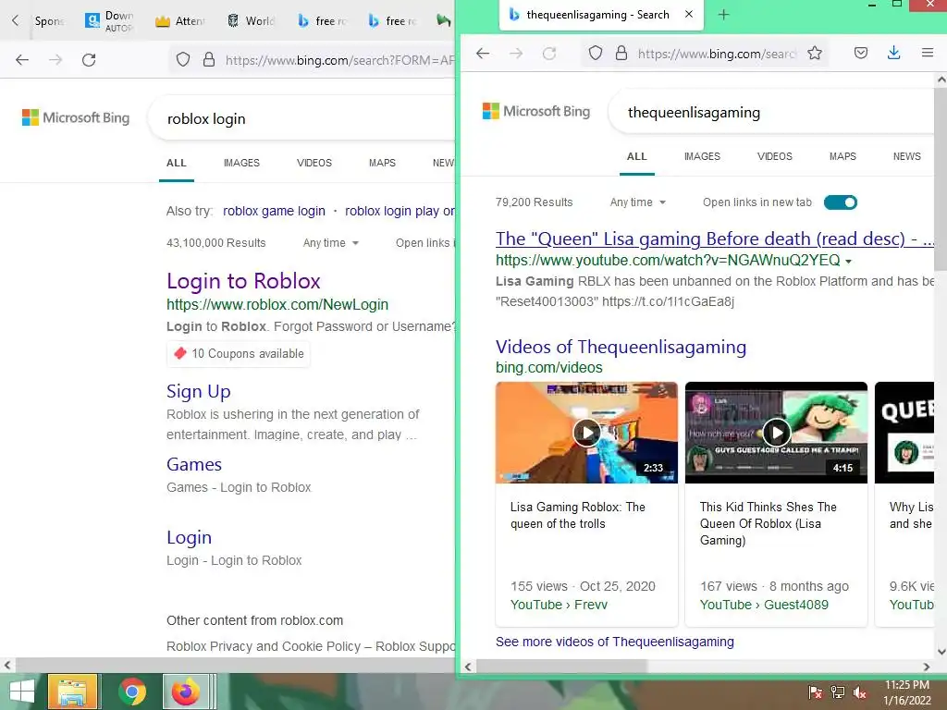Reload page in left browser window

click(89, 60)
